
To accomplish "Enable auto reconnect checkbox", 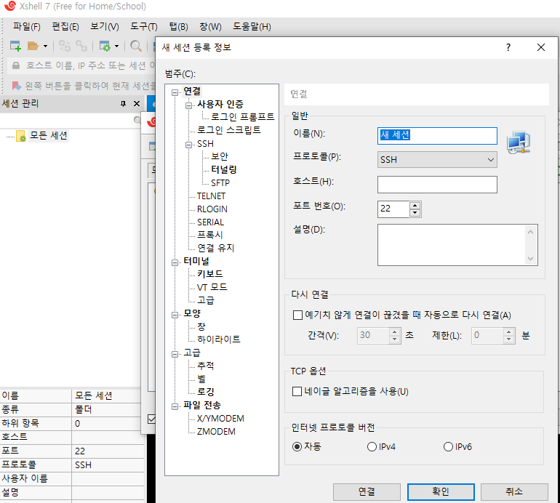I will 297,315.
